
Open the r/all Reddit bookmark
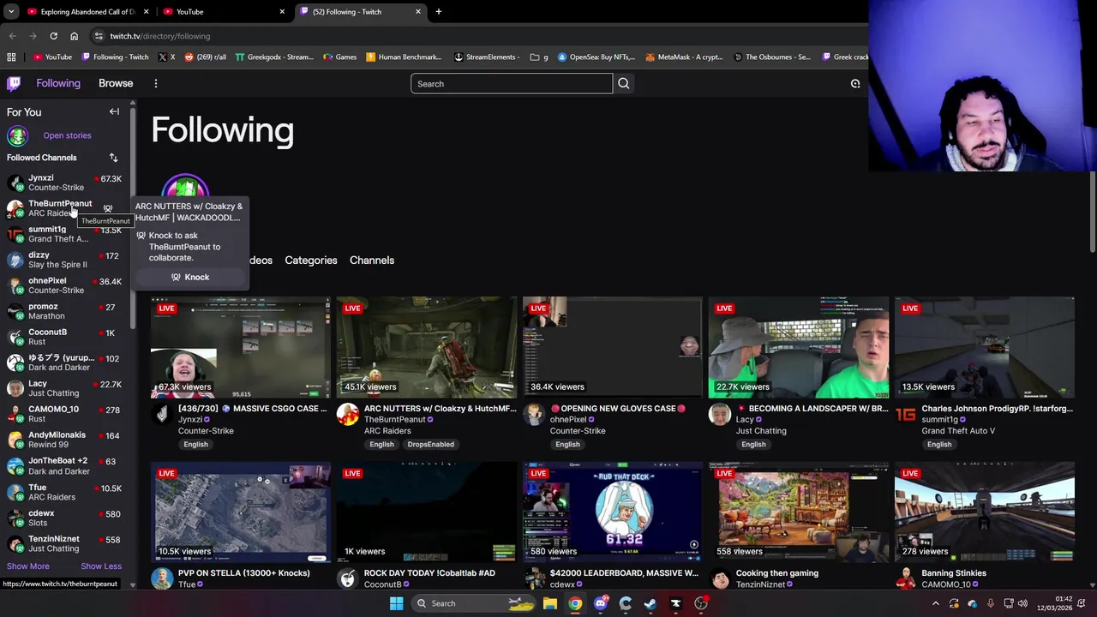pos(205,57)
